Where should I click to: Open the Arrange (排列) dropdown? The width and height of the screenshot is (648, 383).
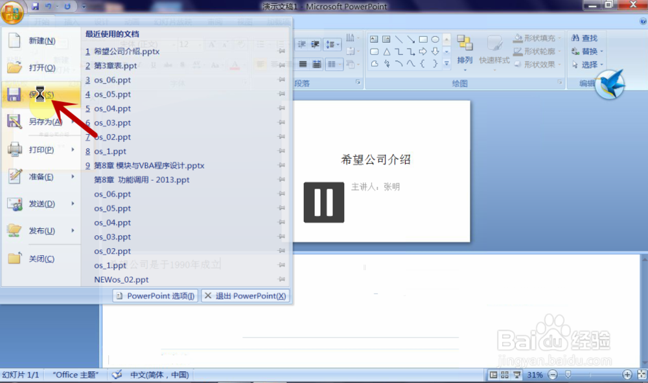[x=465, y=52]
